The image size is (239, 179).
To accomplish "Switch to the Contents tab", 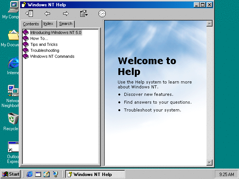I will pyautogui.click(x=31, y=24).
